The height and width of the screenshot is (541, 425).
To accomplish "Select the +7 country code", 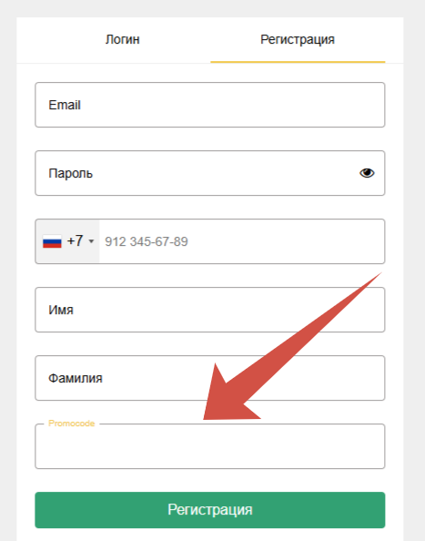I will point(75,240).
